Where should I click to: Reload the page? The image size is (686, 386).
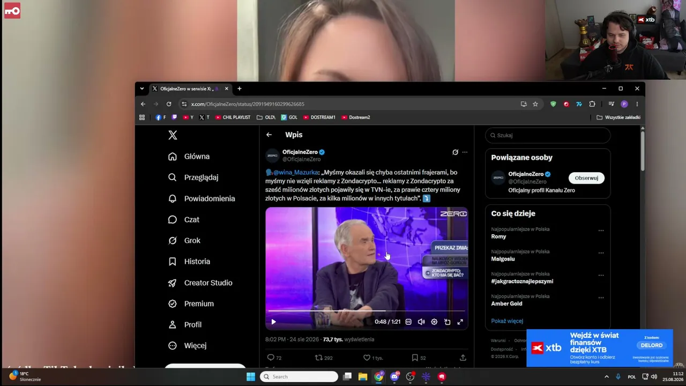coord(169,104)
